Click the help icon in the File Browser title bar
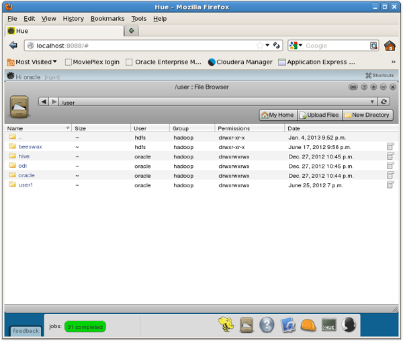 pyautogui.click(x=364, y=87)
